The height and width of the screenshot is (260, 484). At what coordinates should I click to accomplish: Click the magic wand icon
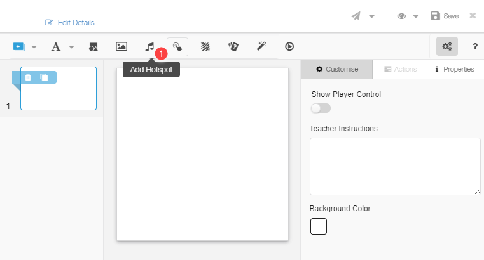[261, 46]
